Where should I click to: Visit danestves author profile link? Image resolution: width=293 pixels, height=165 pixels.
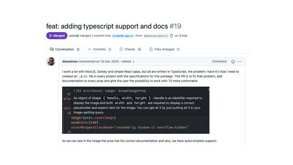70,61
